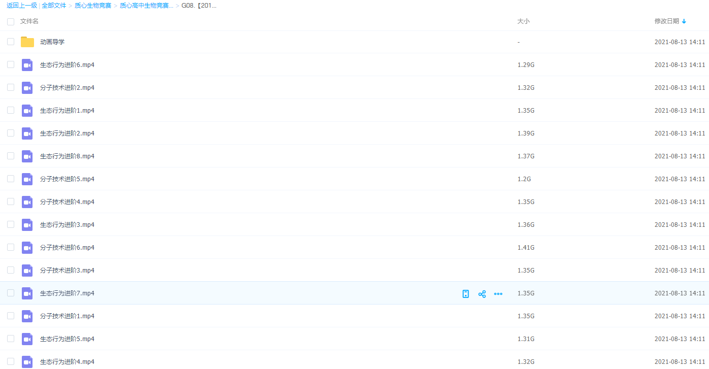Open file 分子技术进阶1.mp4 by its name
709x369 pixels.
pos(67,316)
